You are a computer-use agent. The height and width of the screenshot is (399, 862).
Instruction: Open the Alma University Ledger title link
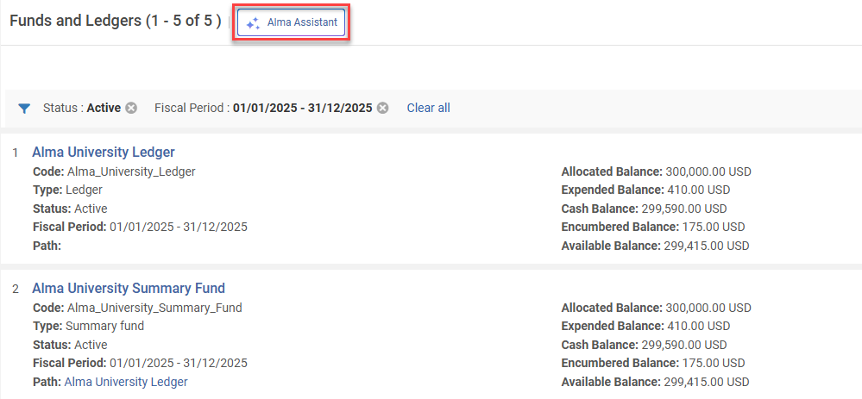[103, 153]
